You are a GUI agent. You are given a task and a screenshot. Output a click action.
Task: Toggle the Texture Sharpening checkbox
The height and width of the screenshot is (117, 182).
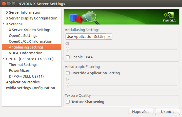click(68, 102)
